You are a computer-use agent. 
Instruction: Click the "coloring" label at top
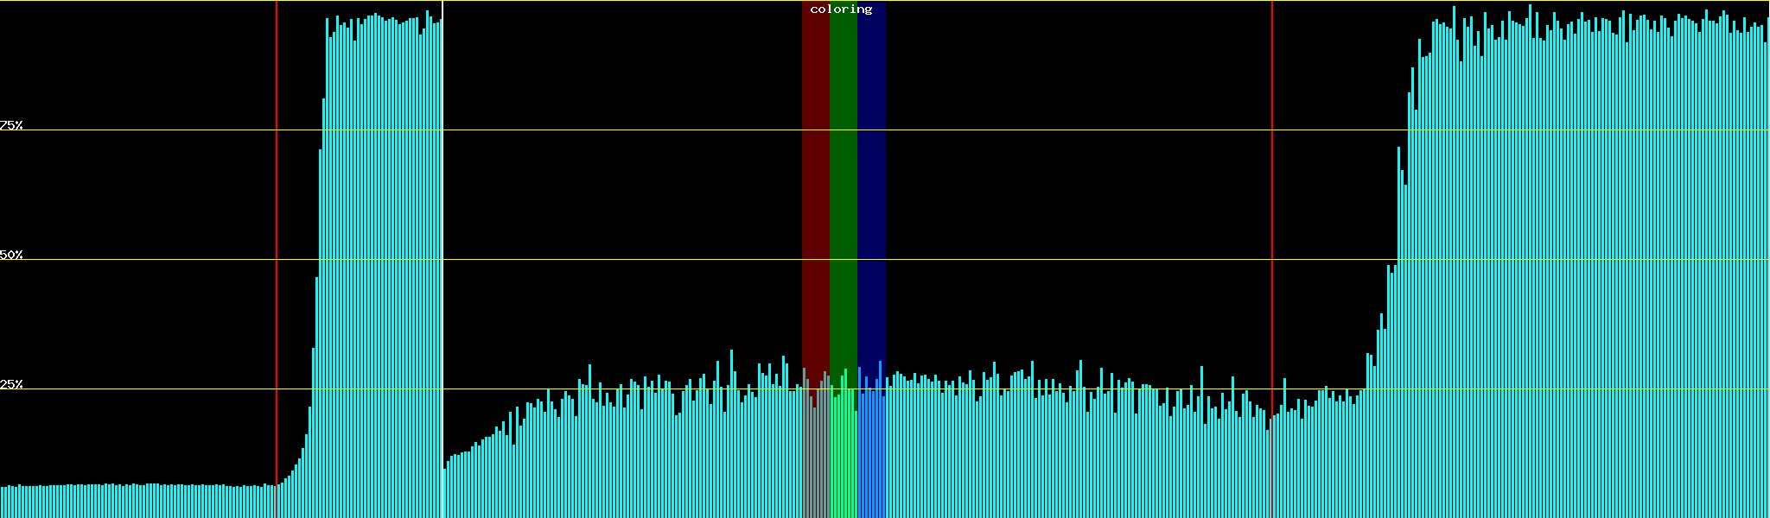841,9
